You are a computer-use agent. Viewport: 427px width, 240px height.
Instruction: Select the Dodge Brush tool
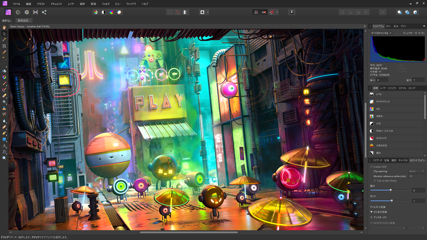pos(4,102)
